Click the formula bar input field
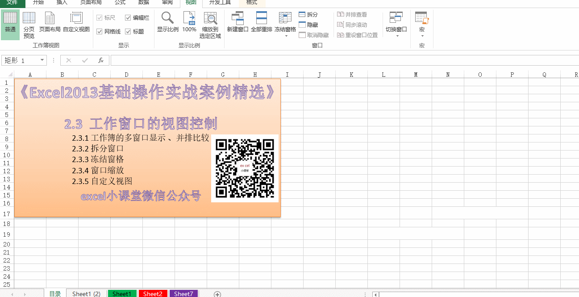Screen dimensions: 579x297 pos(344,60)
